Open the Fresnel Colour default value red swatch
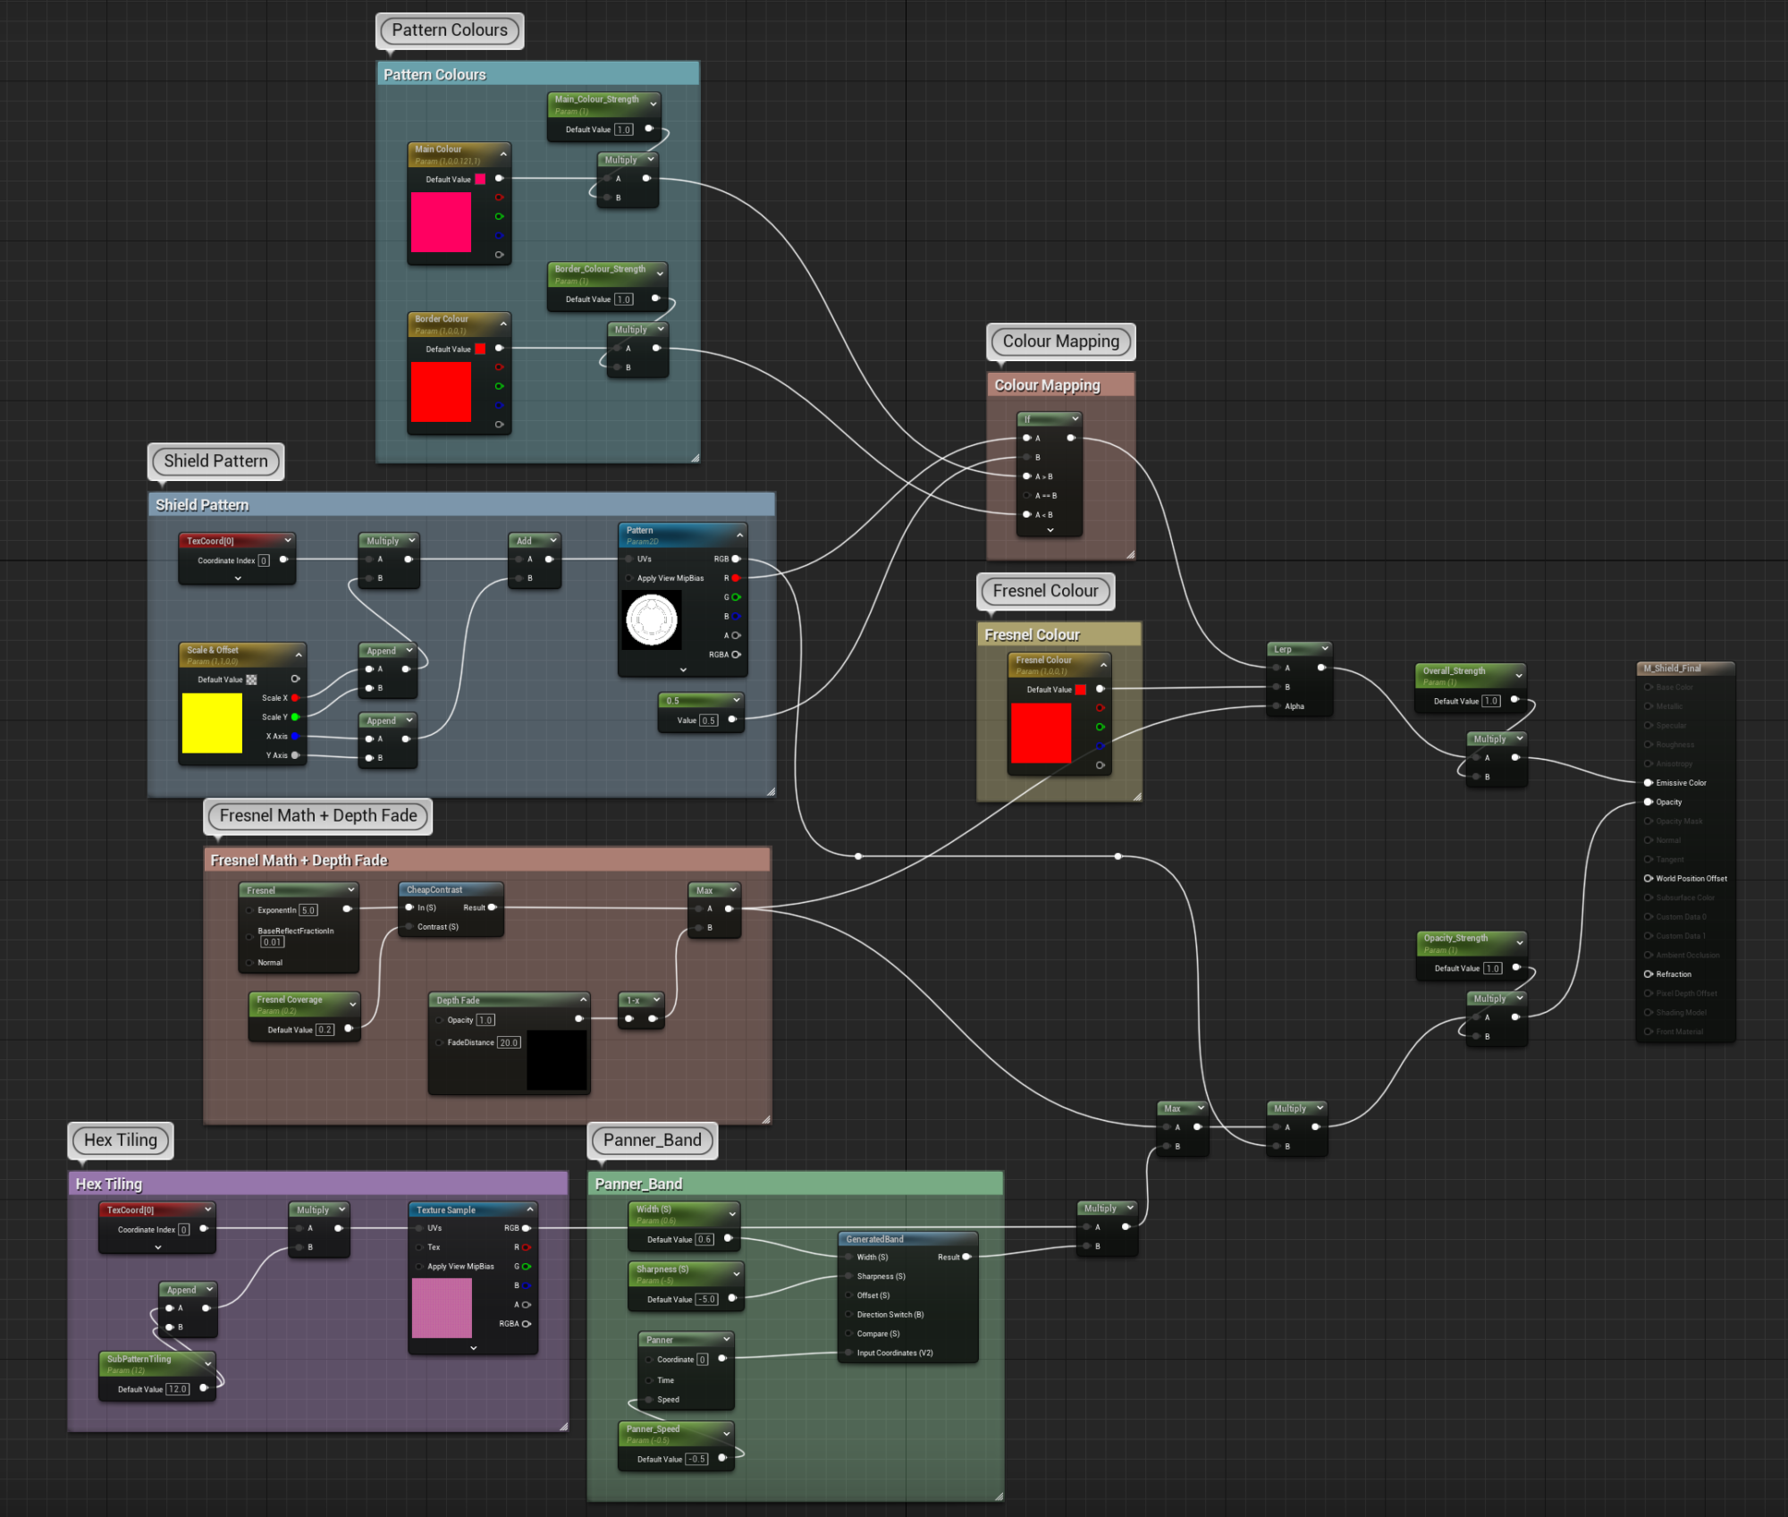This screenshot has height=1517, width=1788. (x=1080, y=689)
